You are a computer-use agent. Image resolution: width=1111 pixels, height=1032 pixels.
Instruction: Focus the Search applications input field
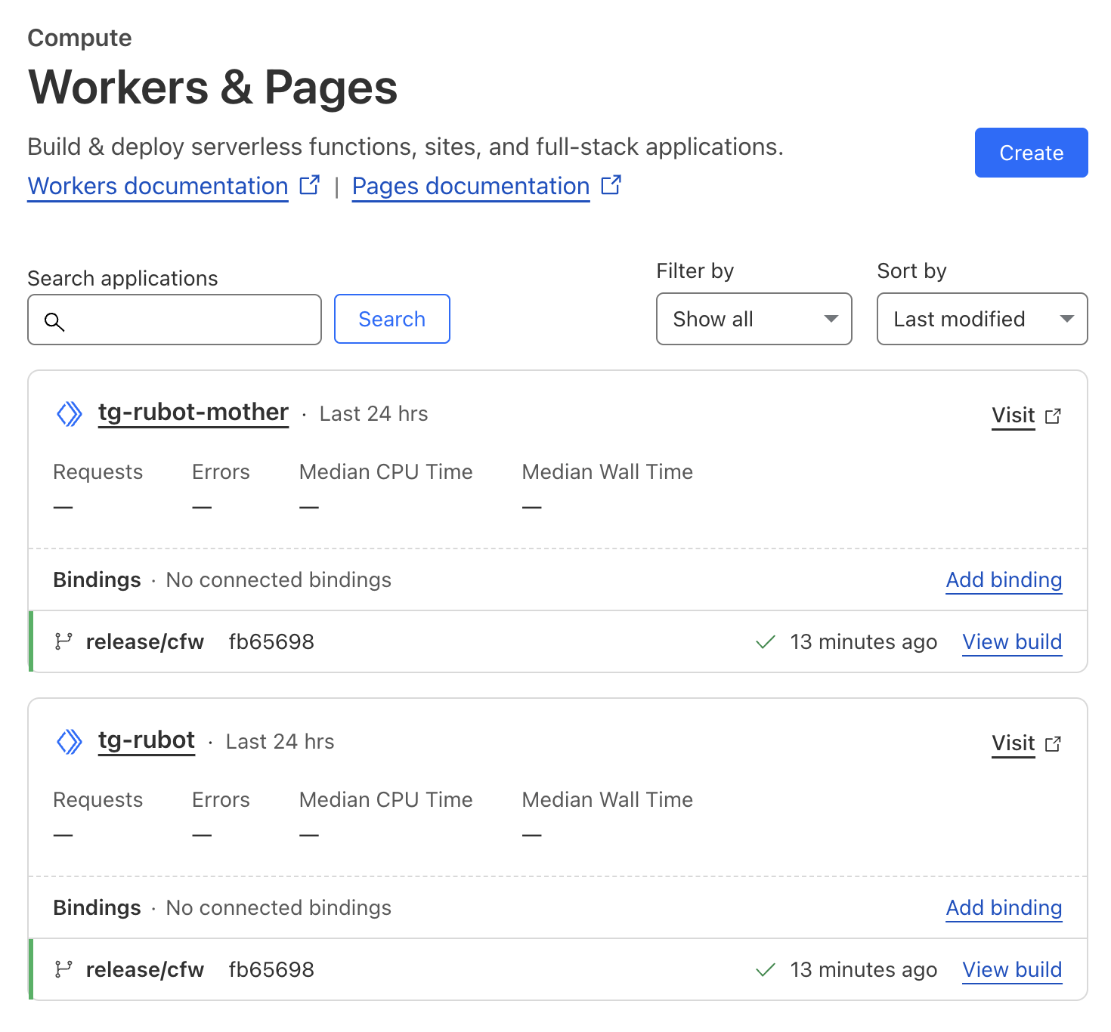tap(175, 320)
